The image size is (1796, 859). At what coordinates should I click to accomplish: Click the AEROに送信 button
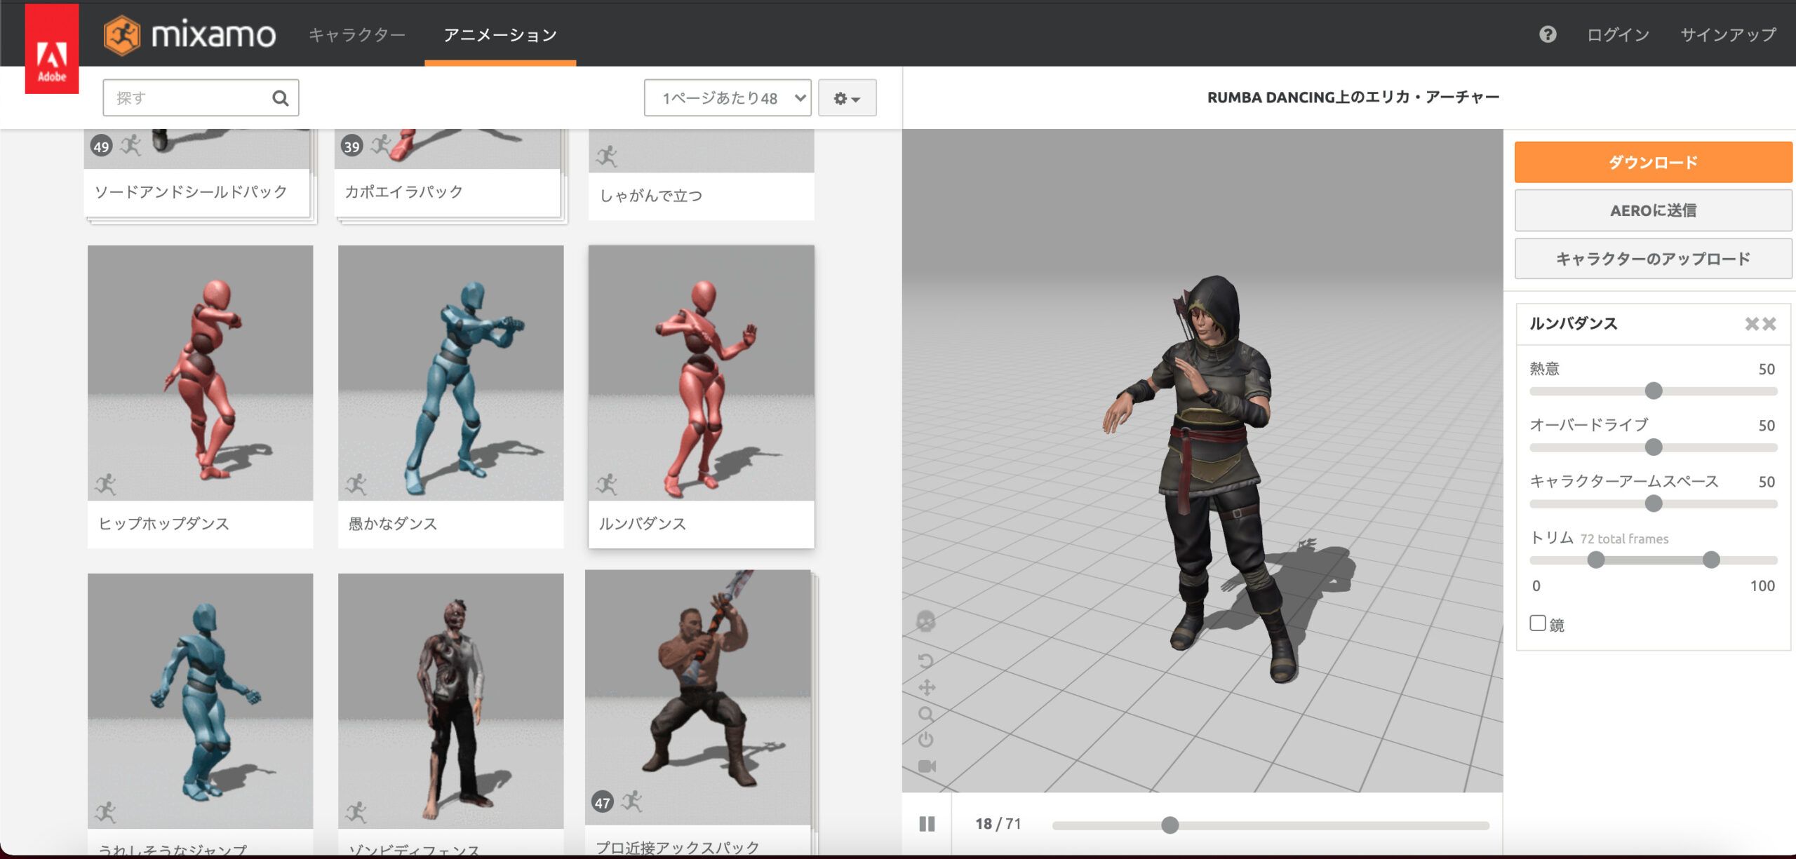click(x=1653, y=210)
